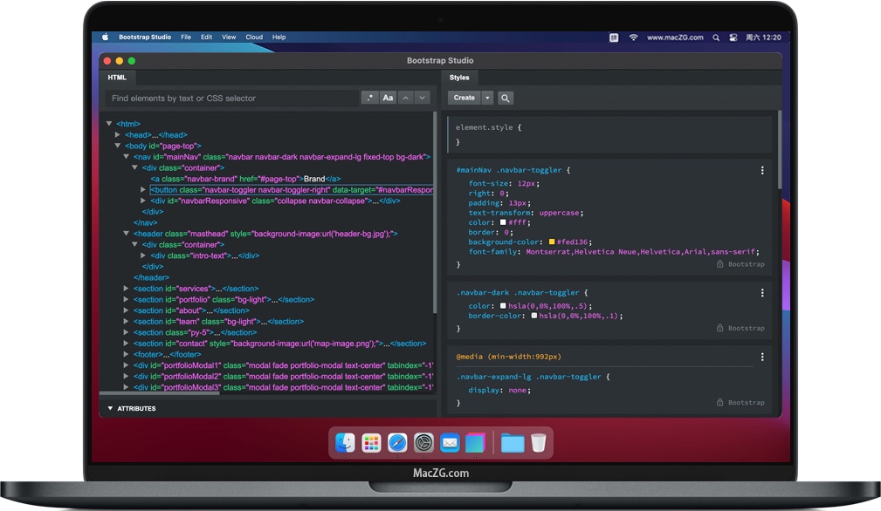The height and width of the screenshot is (511, 881).
Task: Toggle the Aa case-sensitive match button
Action: coord(388,99)
